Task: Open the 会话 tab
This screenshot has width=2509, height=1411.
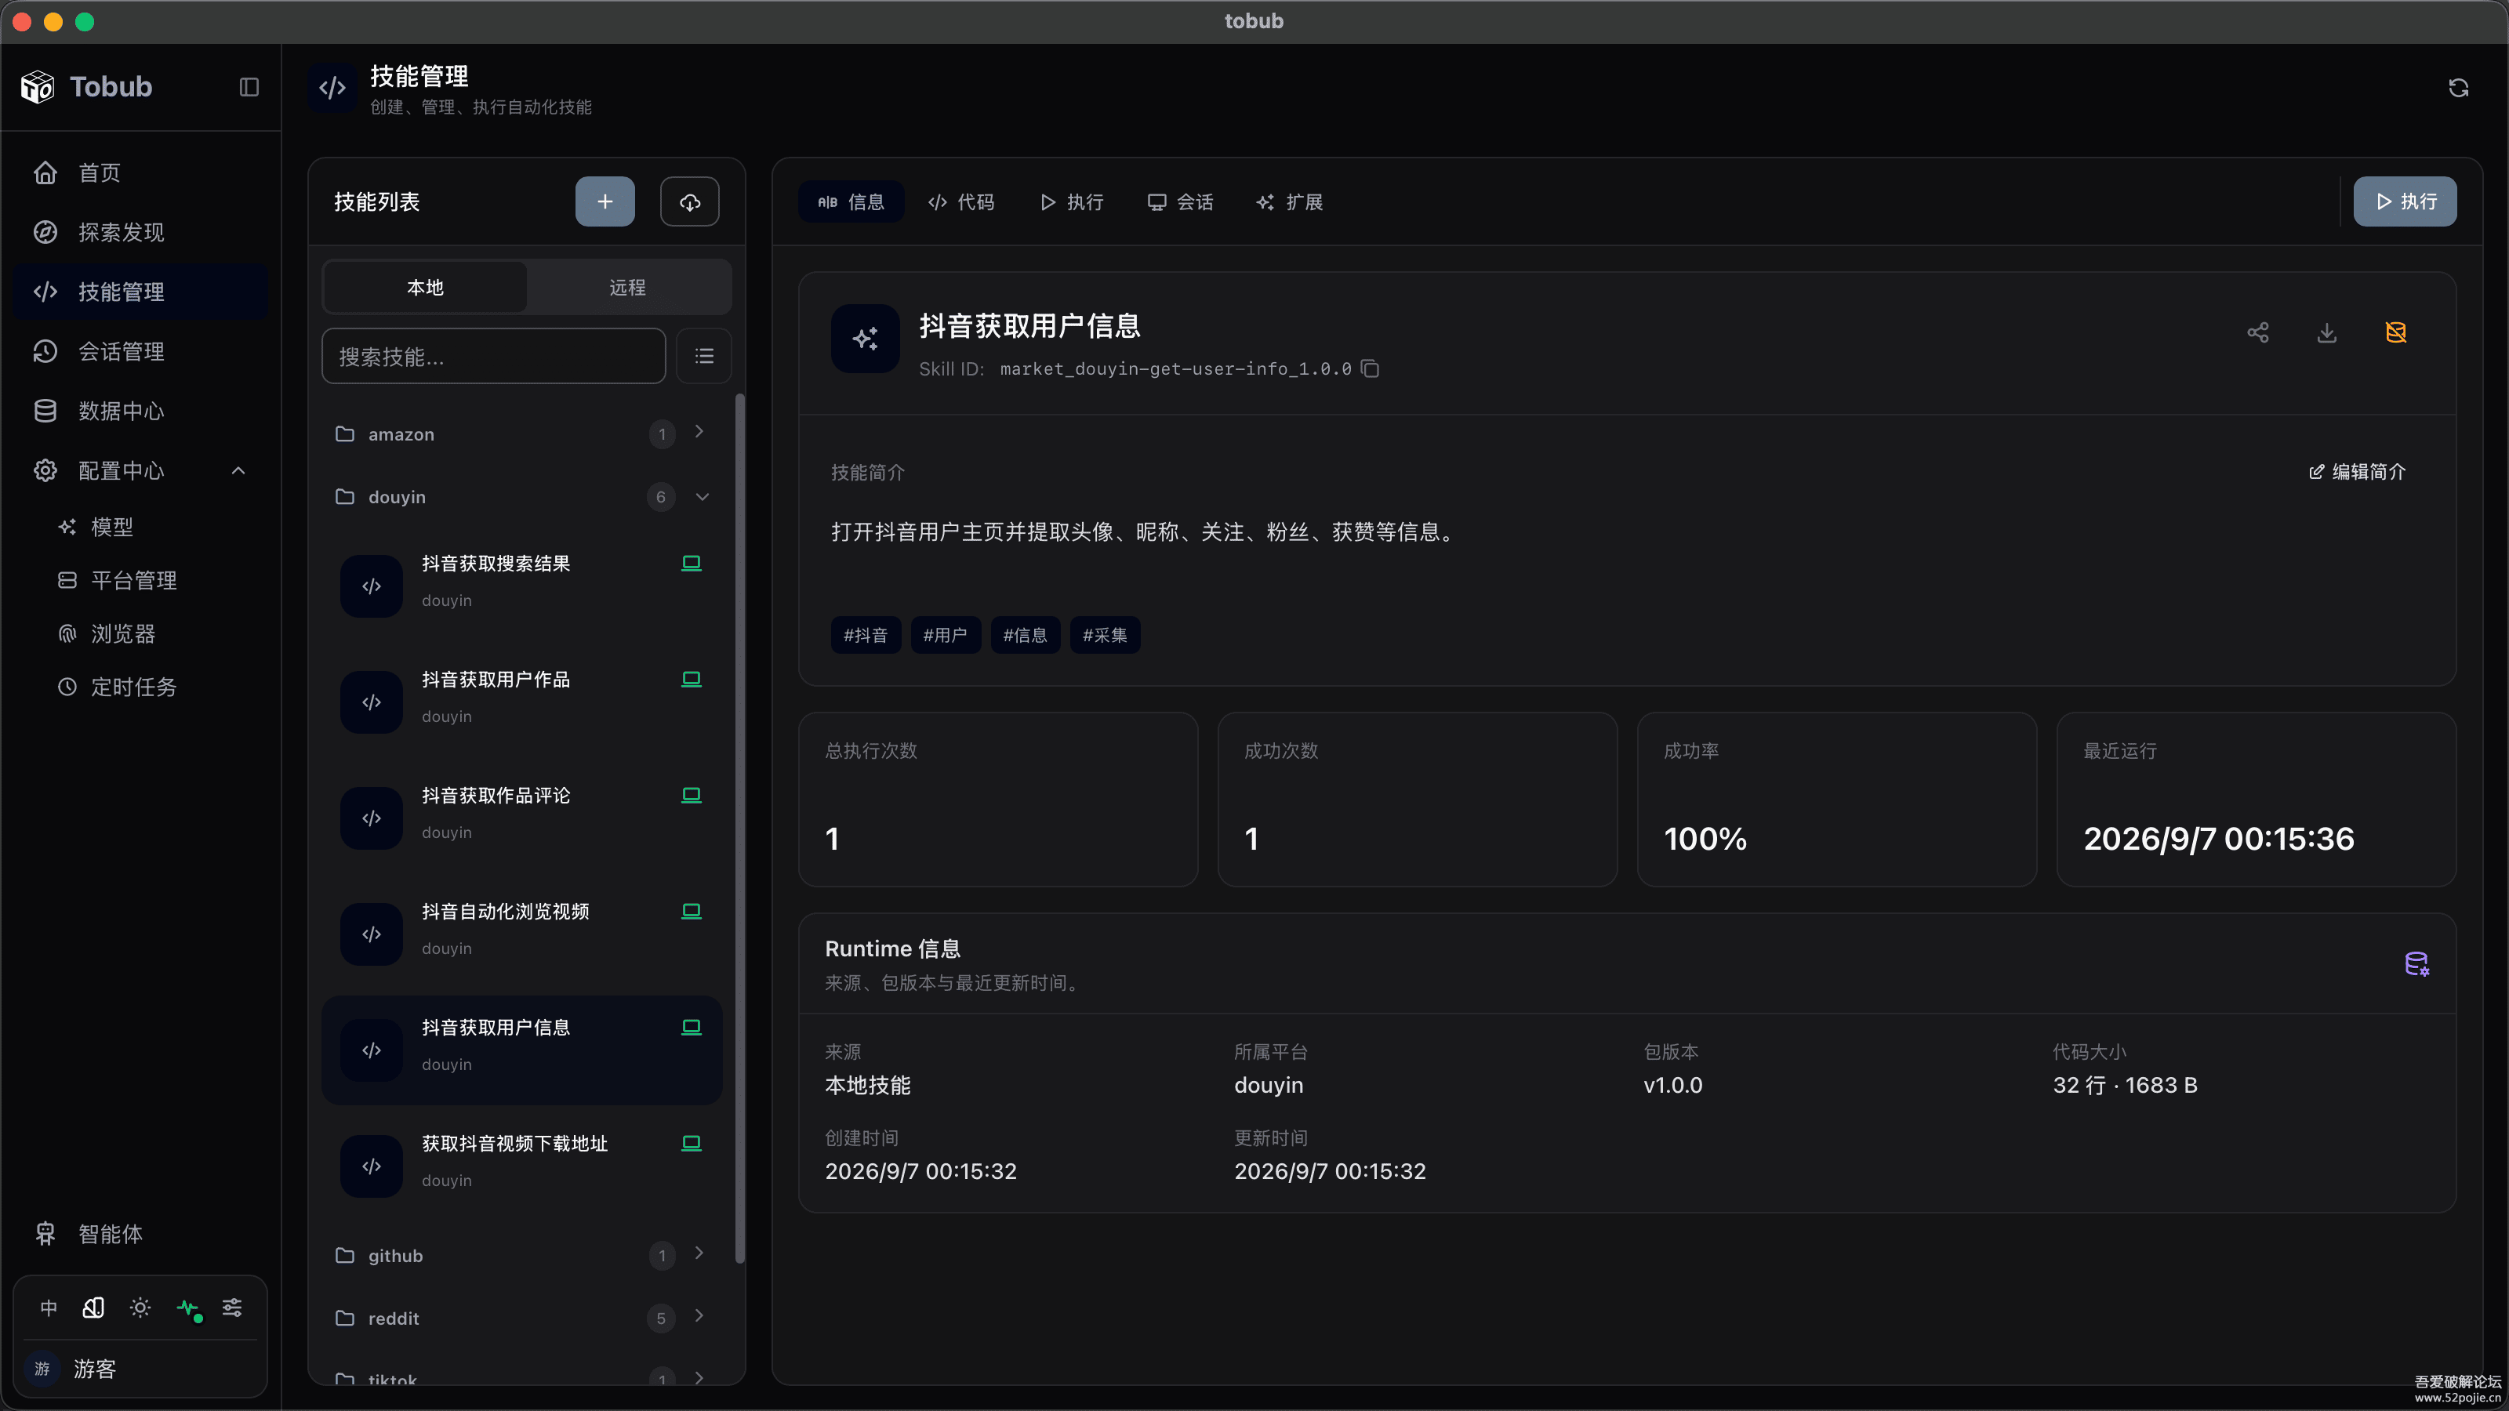Action: (x=1181, y=201)
